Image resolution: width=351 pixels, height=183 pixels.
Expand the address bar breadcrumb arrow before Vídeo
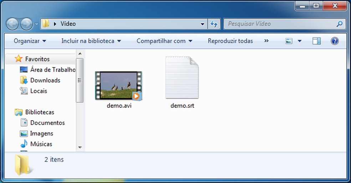coord(55,24)
